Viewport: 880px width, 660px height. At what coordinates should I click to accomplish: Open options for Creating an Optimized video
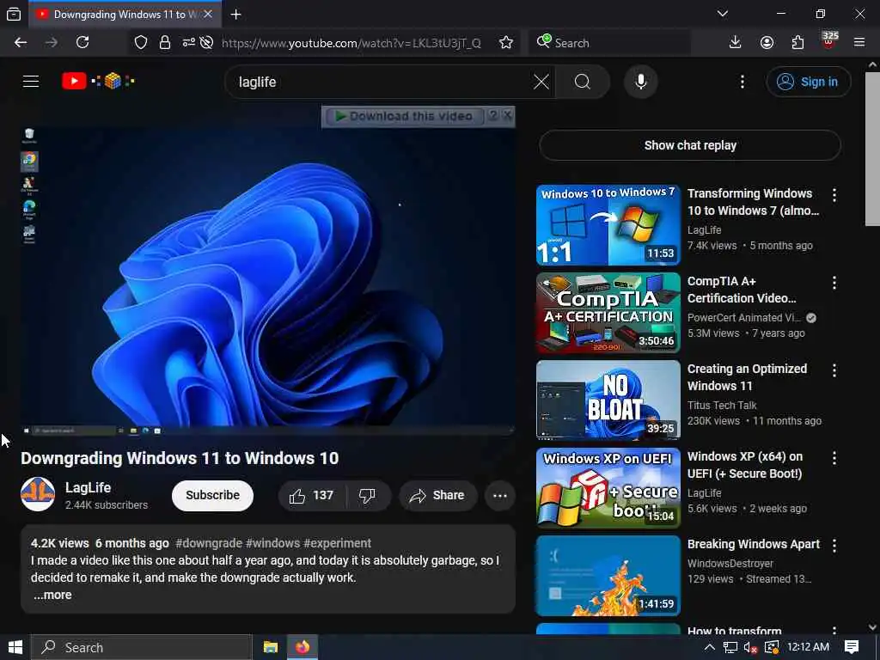(x=834, y=370)
